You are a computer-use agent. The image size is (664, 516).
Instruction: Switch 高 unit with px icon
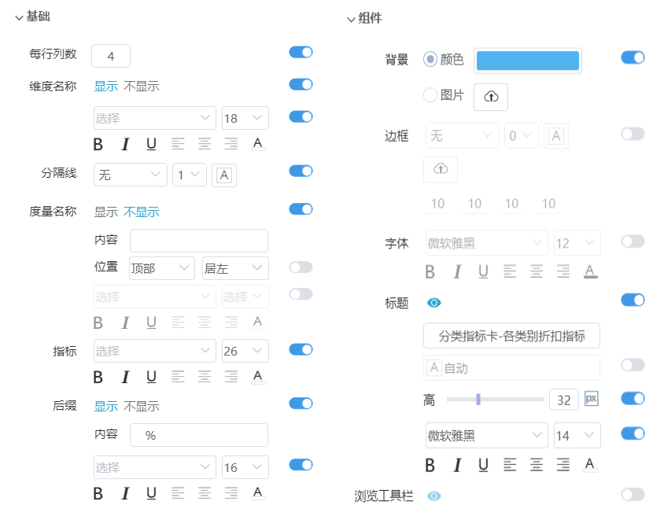point(591,399)
